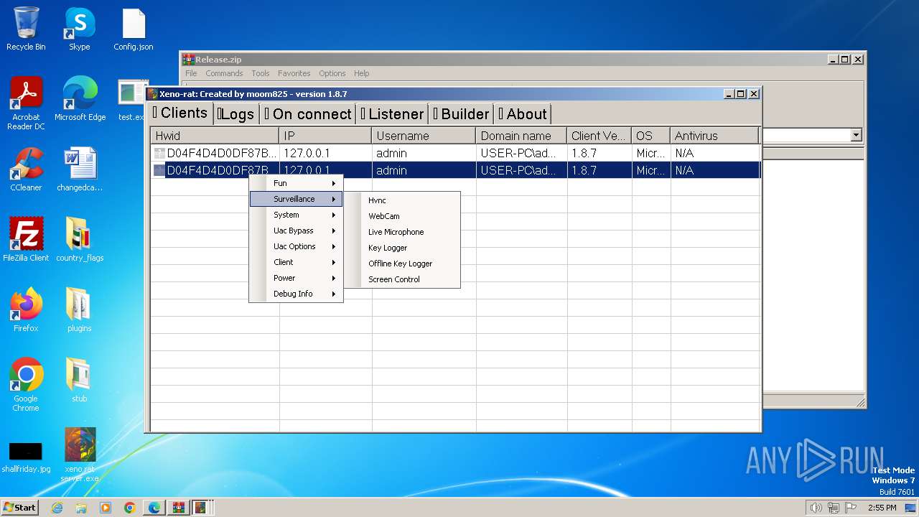
Task: Open File menu in Release.zip window
Action: 191,73
